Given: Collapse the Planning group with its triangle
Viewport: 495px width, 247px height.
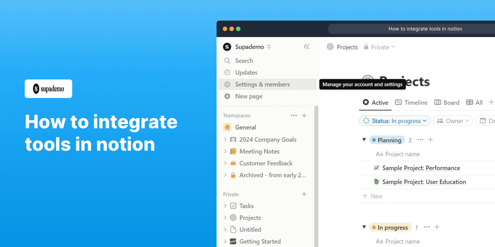Looking at the screenshot, I should point(364,140).
